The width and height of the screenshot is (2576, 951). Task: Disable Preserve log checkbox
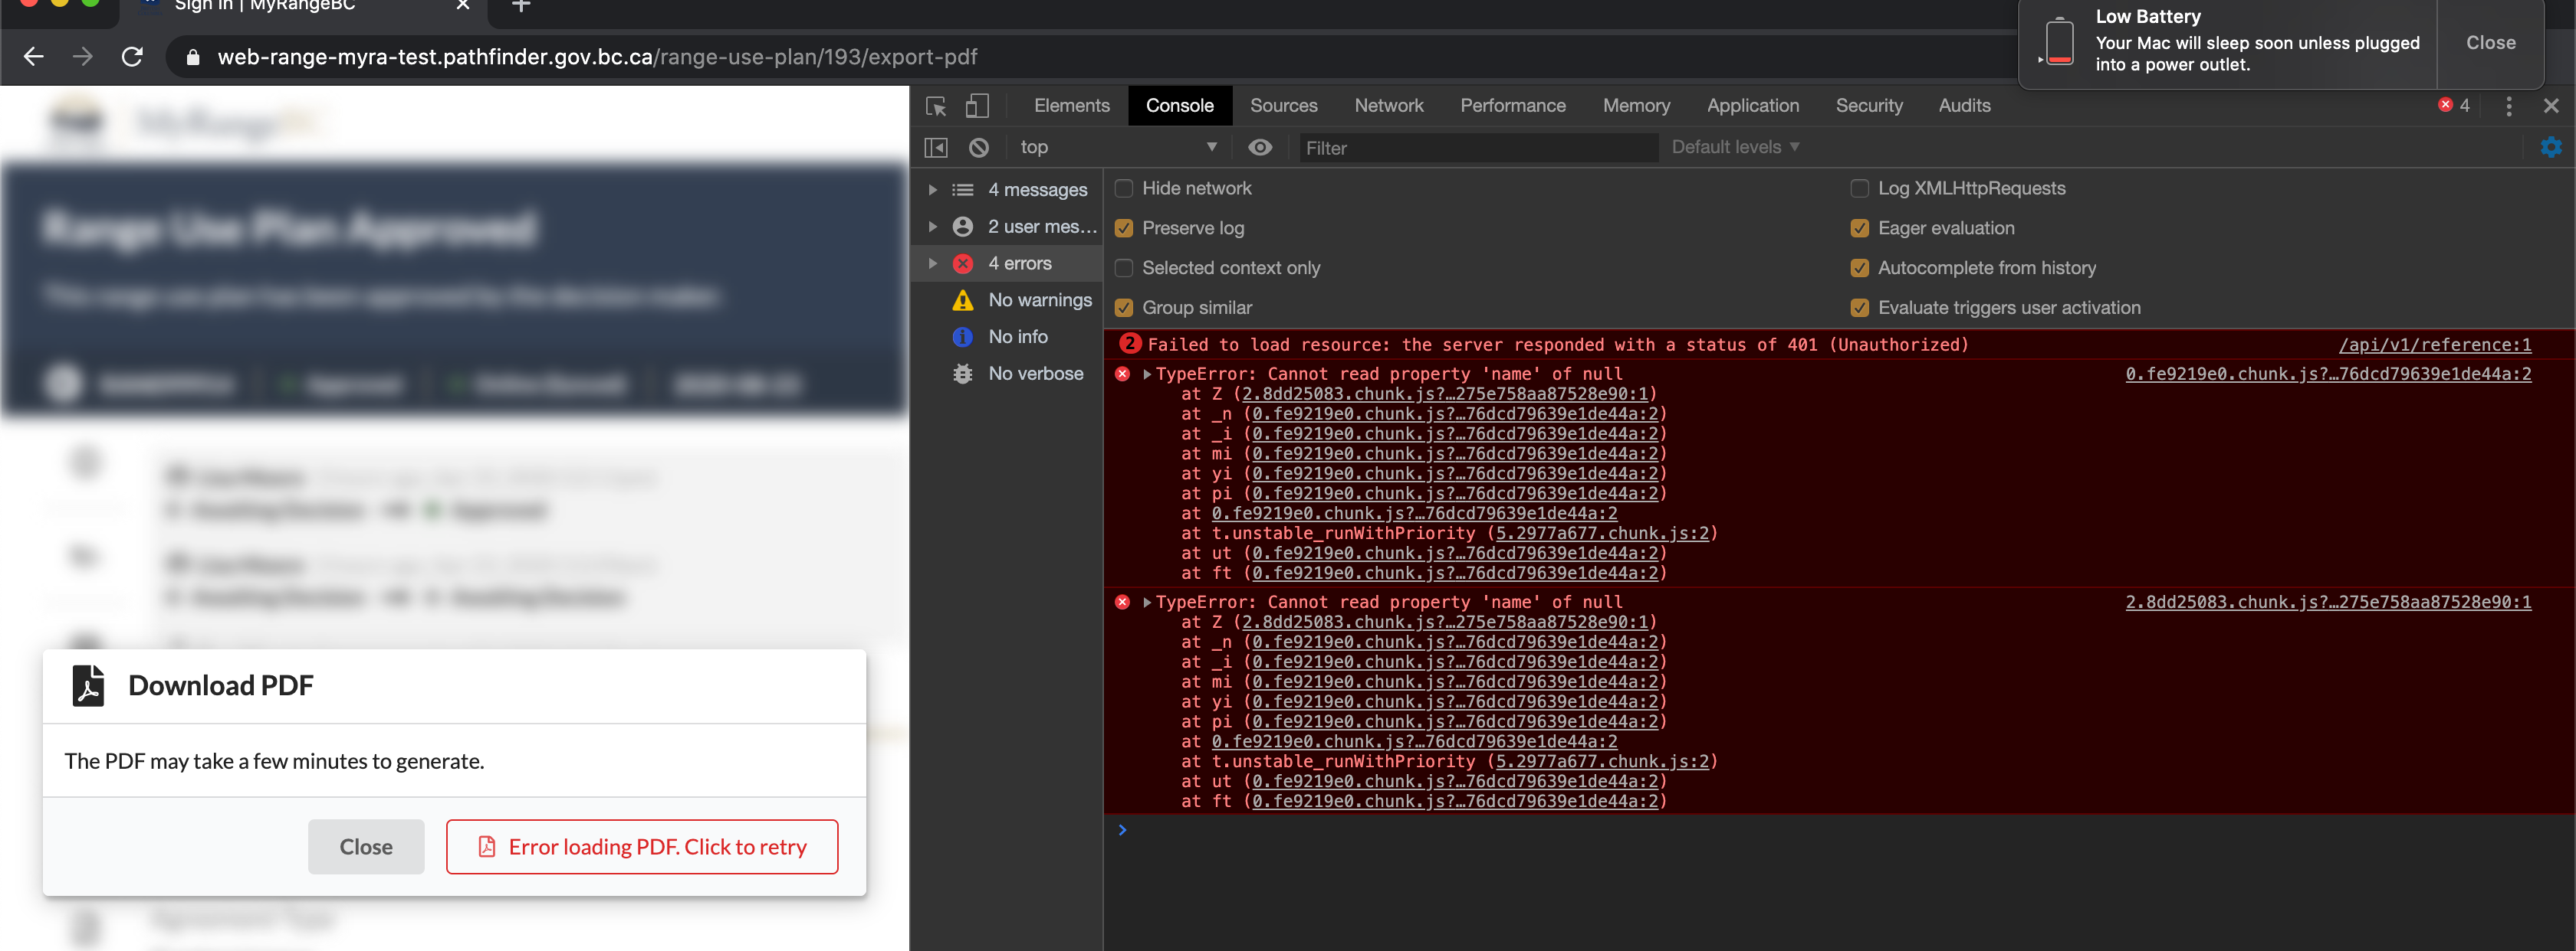(1124, 229)
